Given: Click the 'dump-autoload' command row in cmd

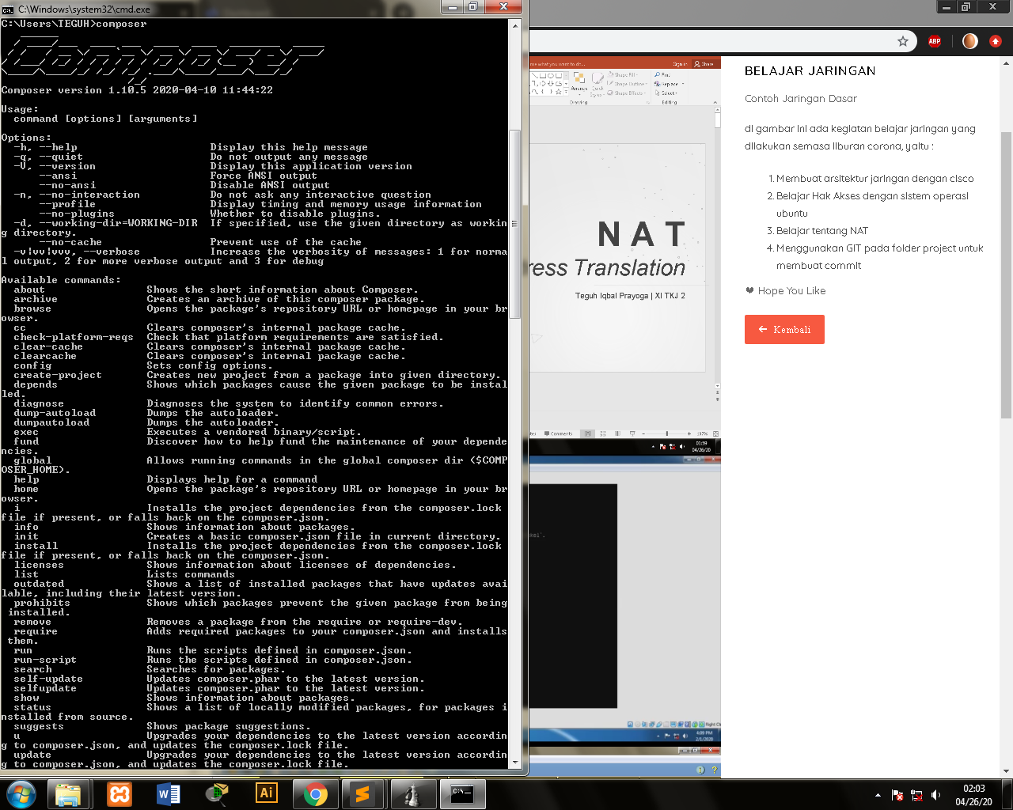Looking at the screenshot, I should pos(146,413).
